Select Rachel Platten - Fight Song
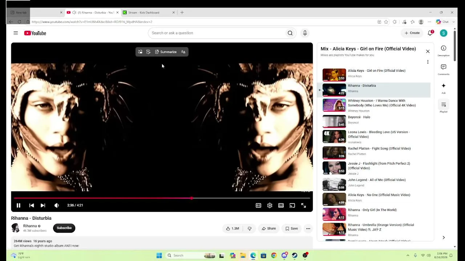The width and height of the screenshot is (465, 261). click(x=374, y=152)
